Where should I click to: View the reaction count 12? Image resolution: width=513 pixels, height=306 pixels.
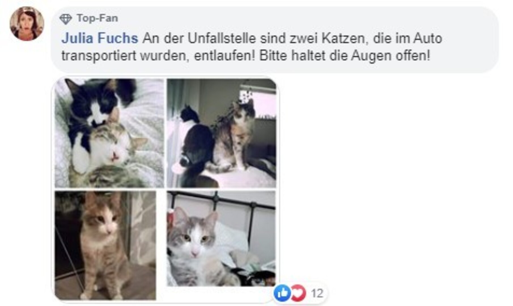click(317, 293)
